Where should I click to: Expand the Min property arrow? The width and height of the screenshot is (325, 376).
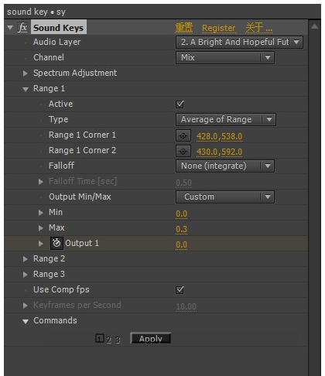[x=41, y=213]
